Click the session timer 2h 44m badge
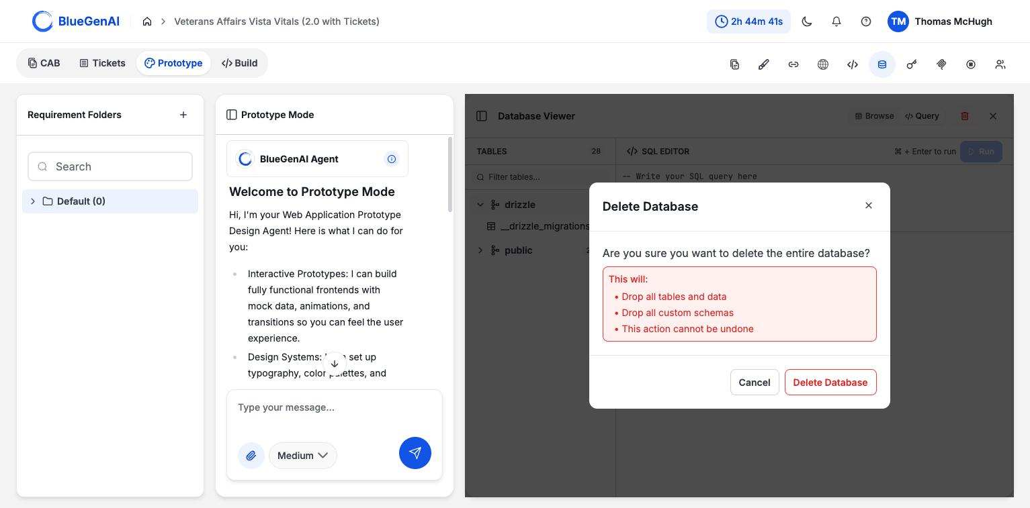This screenshot has height=508, width=1030. pyautogui.click(x=748, y=21)
